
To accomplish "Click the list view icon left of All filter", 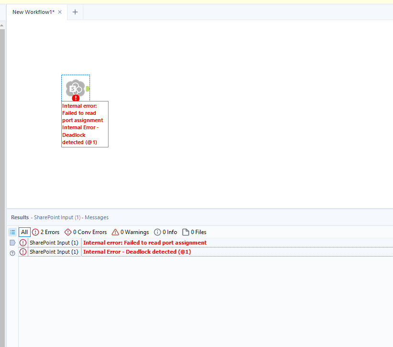I will (x=12, y=232).
